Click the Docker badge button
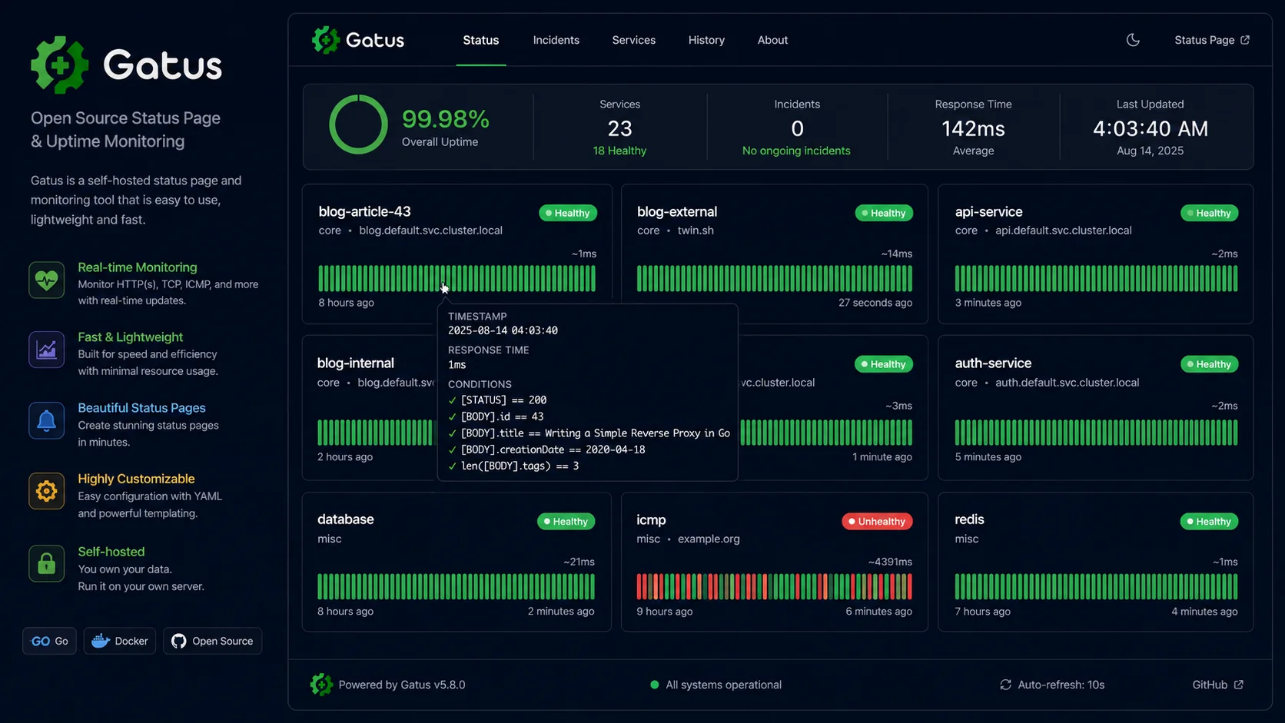 (x=120, y=641)
